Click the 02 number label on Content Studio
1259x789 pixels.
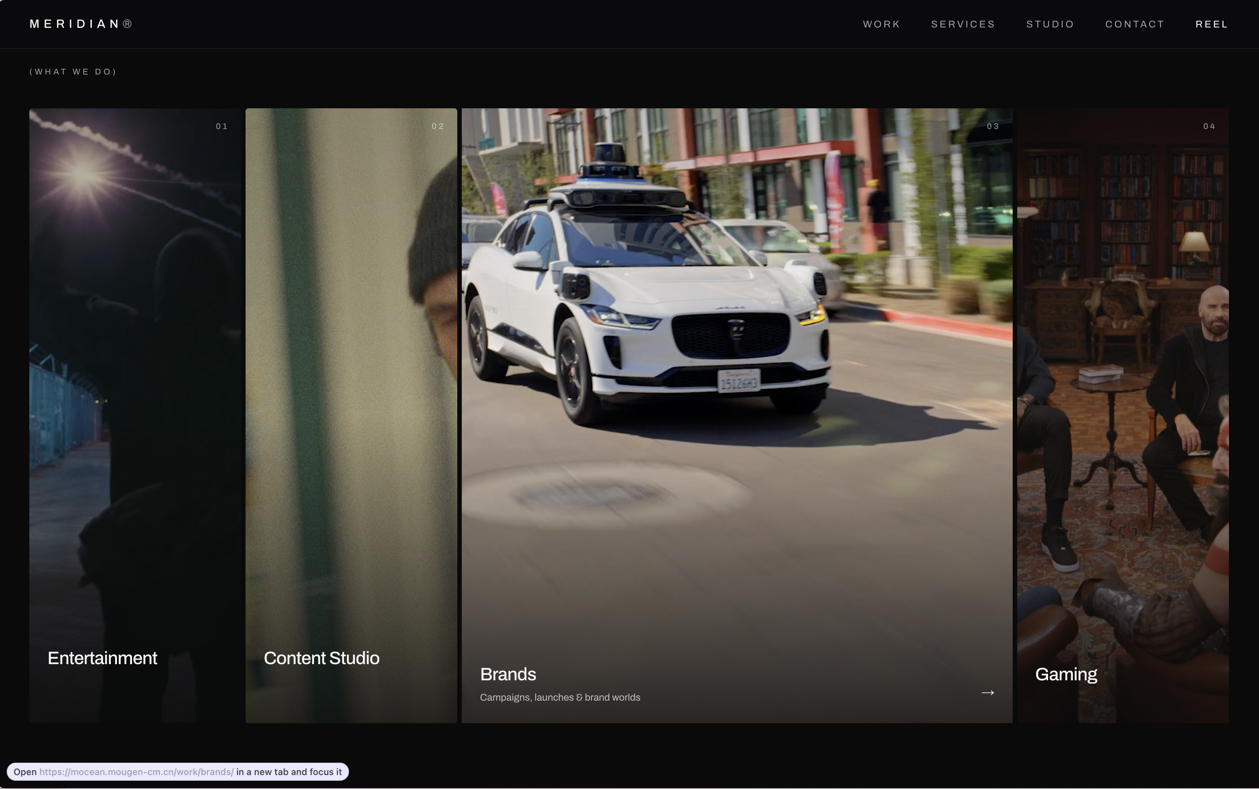438,126
